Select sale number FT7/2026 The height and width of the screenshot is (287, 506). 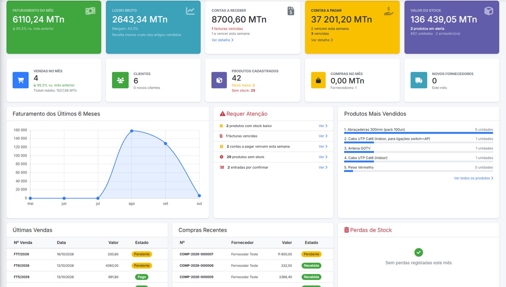21,254
